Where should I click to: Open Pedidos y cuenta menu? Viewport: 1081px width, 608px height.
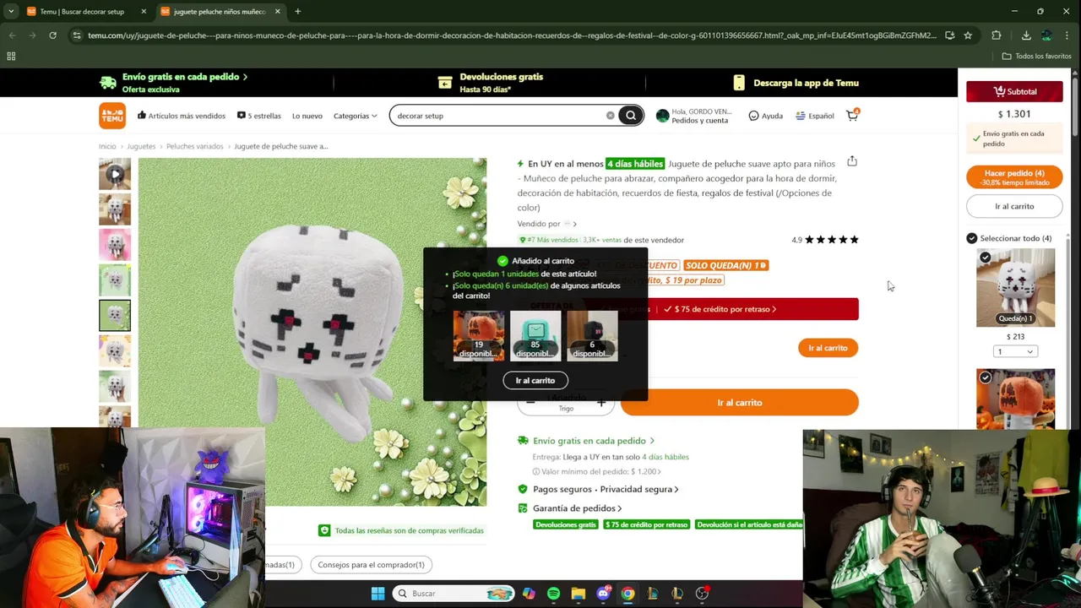700,121
